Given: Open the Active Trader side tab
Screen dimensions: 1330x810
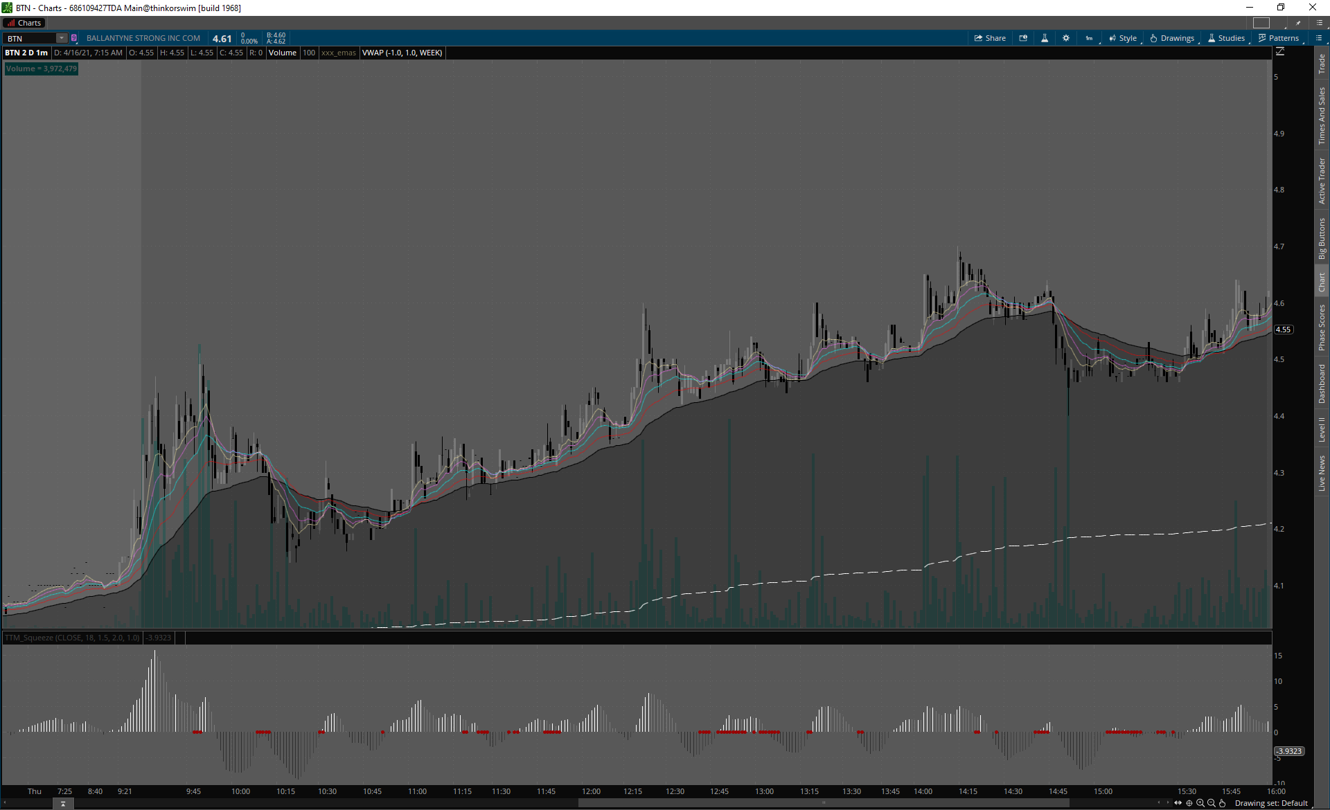Looking at the screenshot, I should (x=1322, y=181).
